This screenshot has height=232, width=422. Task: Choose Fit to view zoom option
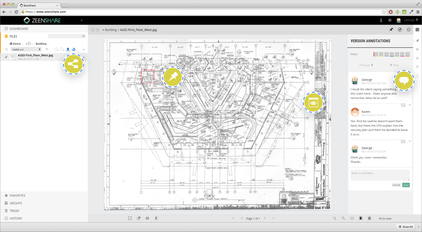385,219
